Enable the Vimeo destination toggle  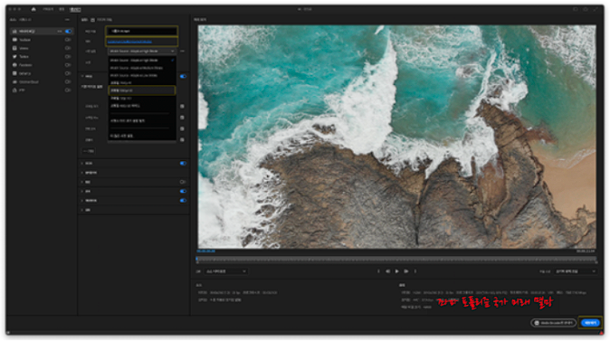(68, 48)
